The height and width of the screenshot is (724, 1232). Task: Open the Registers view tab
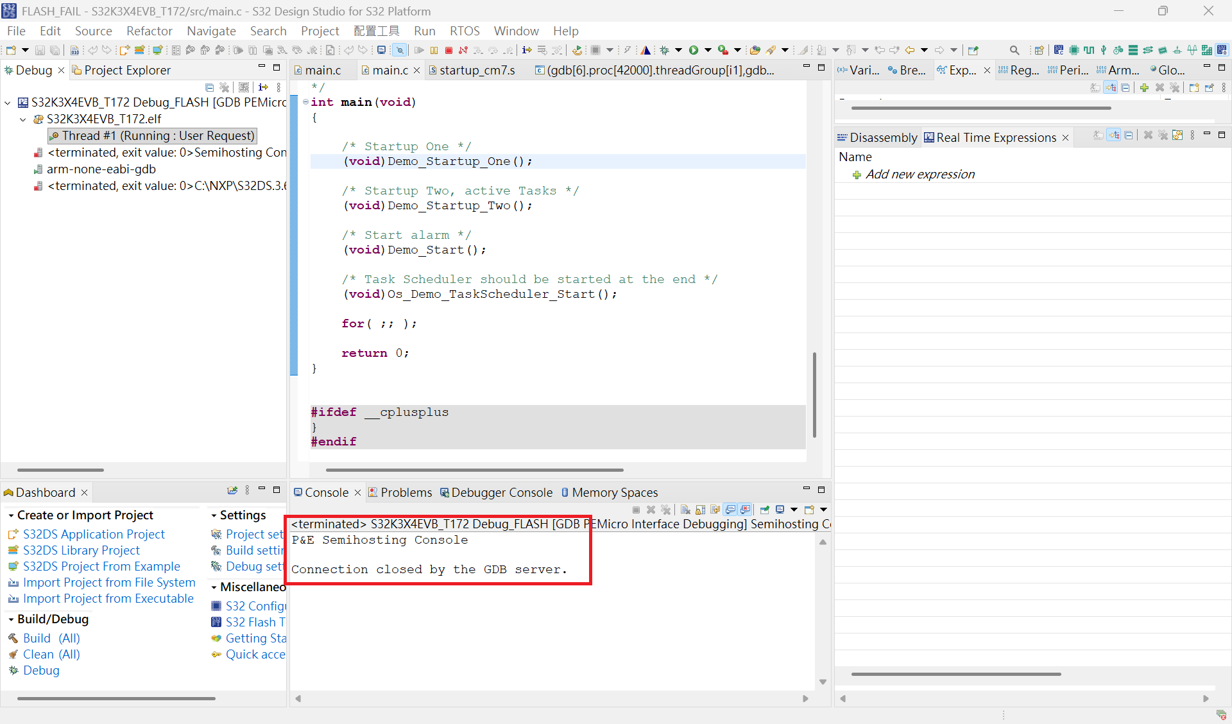(1018, 70)
